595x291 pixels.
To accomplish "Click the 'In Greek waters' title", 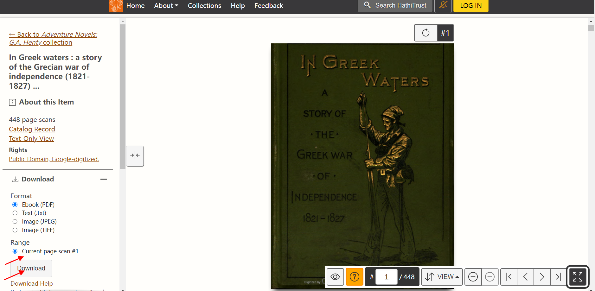I will (x=55, y=72).
